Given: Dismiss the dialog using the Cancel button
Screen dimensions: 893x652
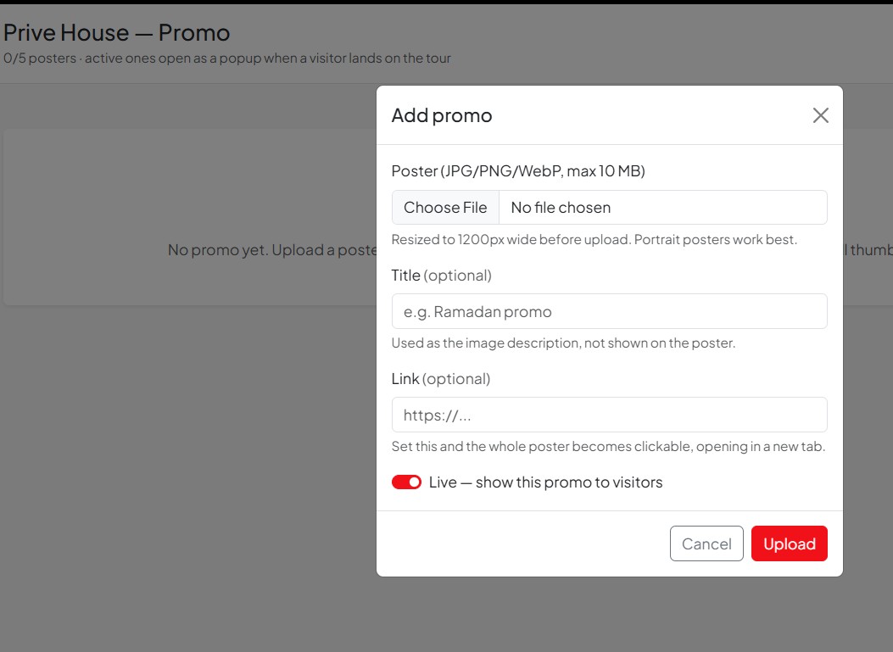Looking at the screenshot, I should [x=706, y=543].
